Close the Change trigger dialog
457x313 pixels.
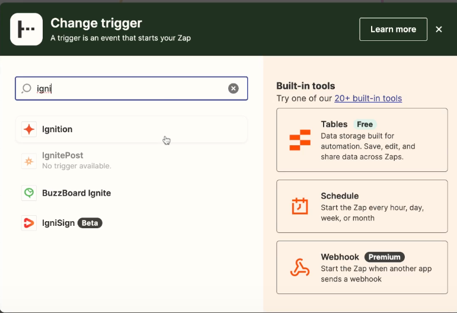tap(439, 29)
